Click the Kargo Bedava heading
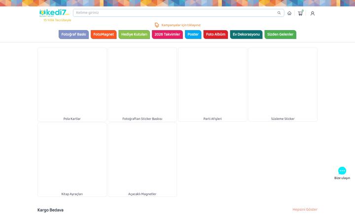The height and width of the screenshot is (222, 355). point(50,210)
